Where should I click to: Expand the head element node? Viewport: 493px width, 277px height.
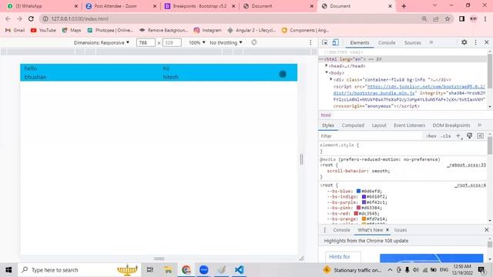click(327, 65)
